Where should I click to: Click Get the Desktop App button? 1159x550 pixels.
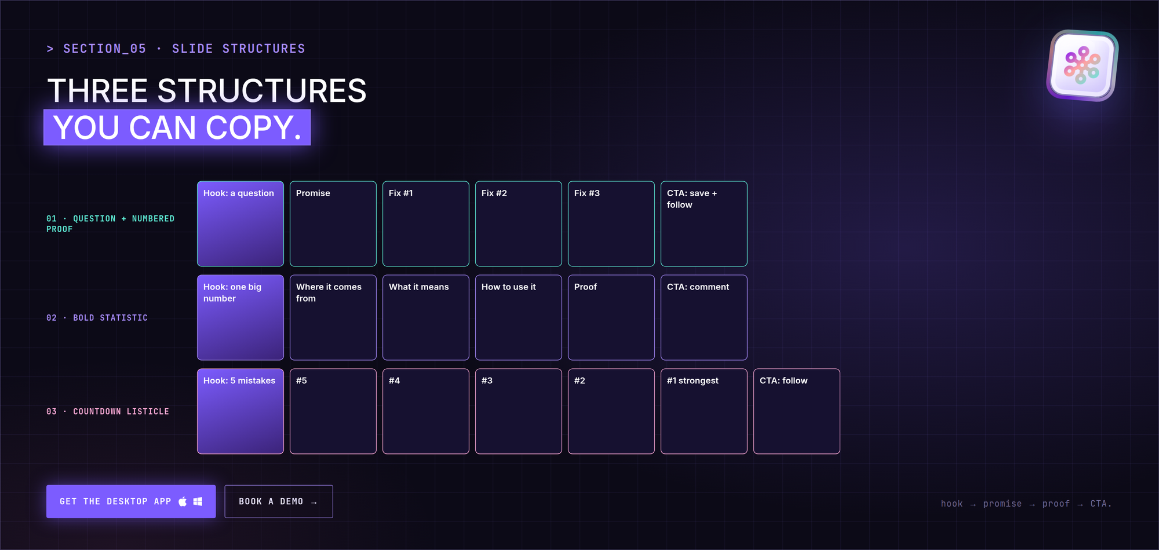(131, 501)
